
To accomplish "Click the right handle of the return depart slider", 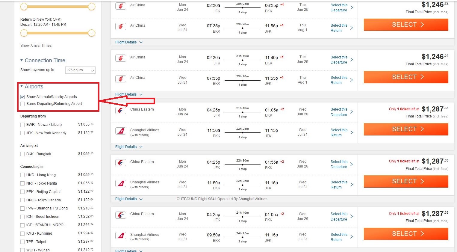I will [x=92, y=33].
